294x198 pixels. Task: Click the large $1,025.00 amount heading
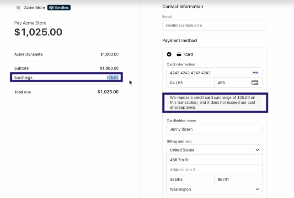coord(38,32)
